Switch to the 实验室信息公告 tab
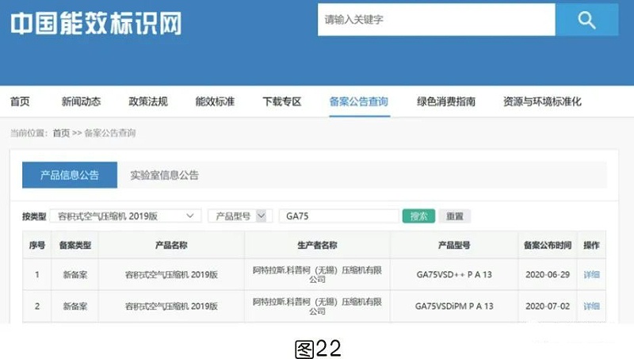The height and width of the screenshot is (359, 634). click(164, 175)
